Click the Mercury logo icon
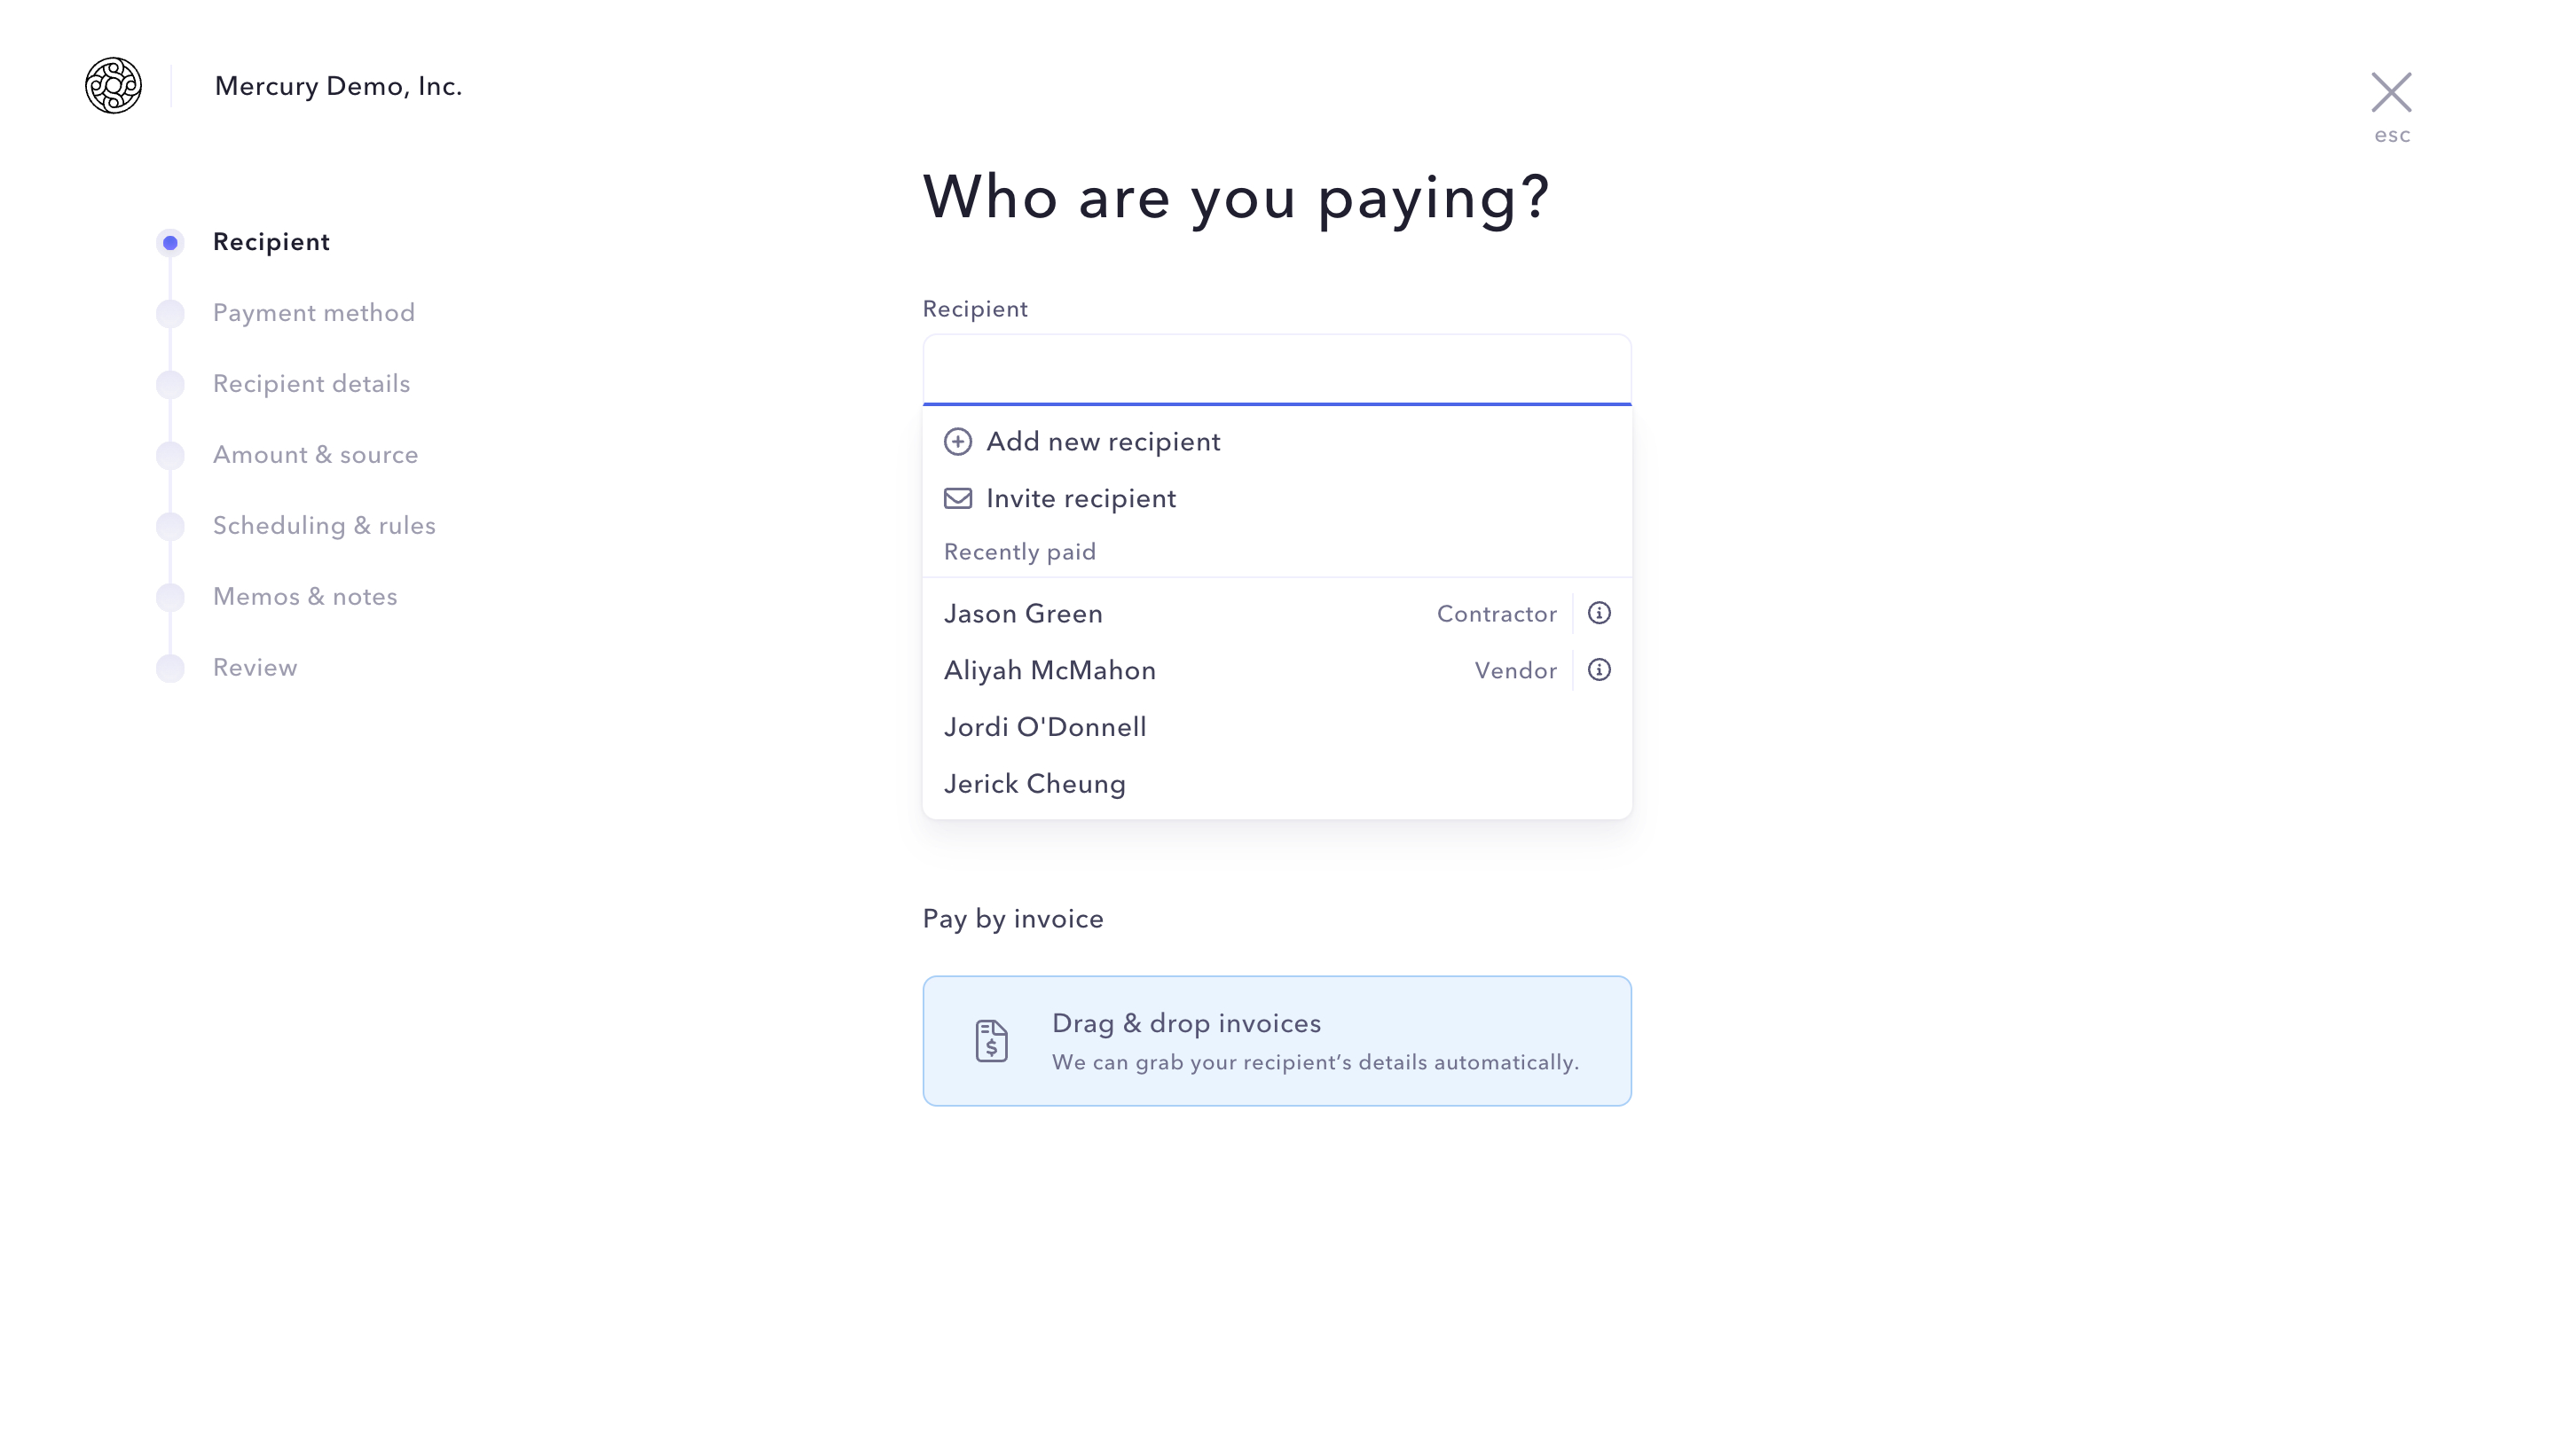Screen dimensions: 2555x1456 (113, 86)
